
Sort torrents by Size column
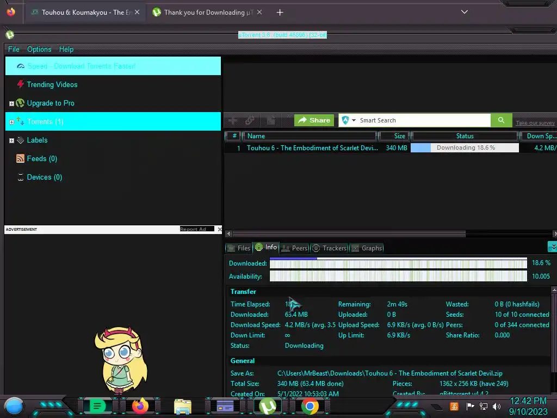click(x=394, y=136)
